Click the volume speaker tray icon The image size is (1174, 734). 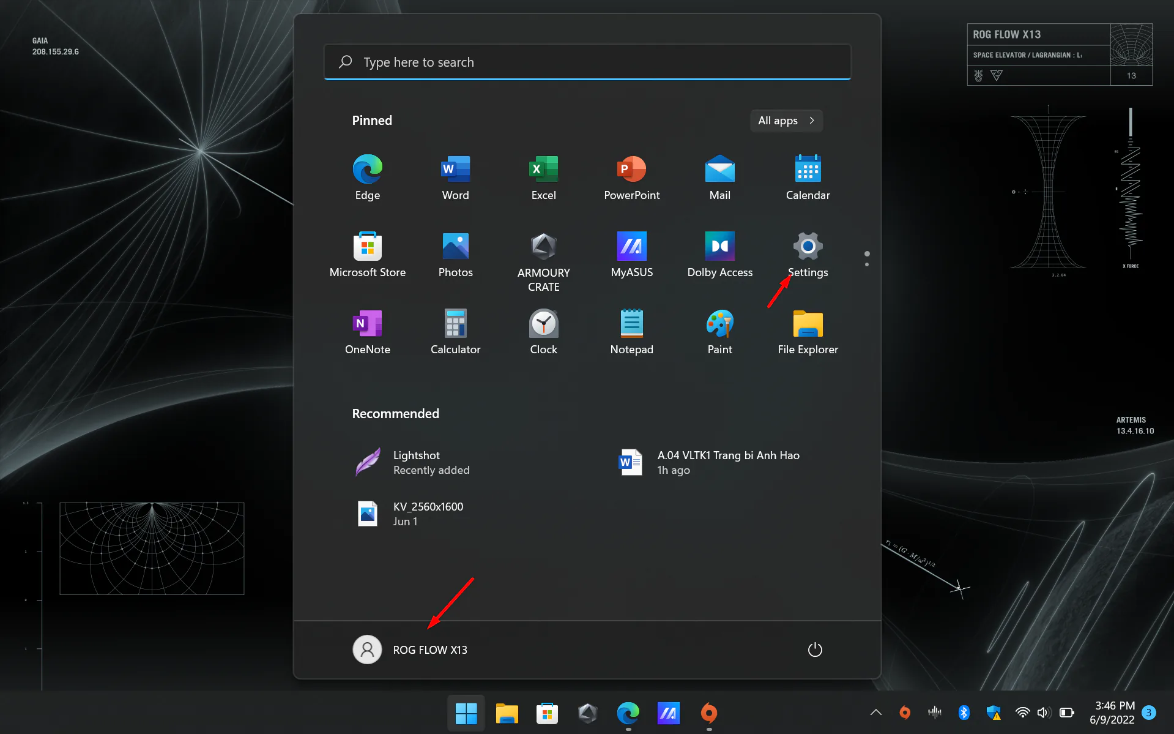coord(1044,712)
